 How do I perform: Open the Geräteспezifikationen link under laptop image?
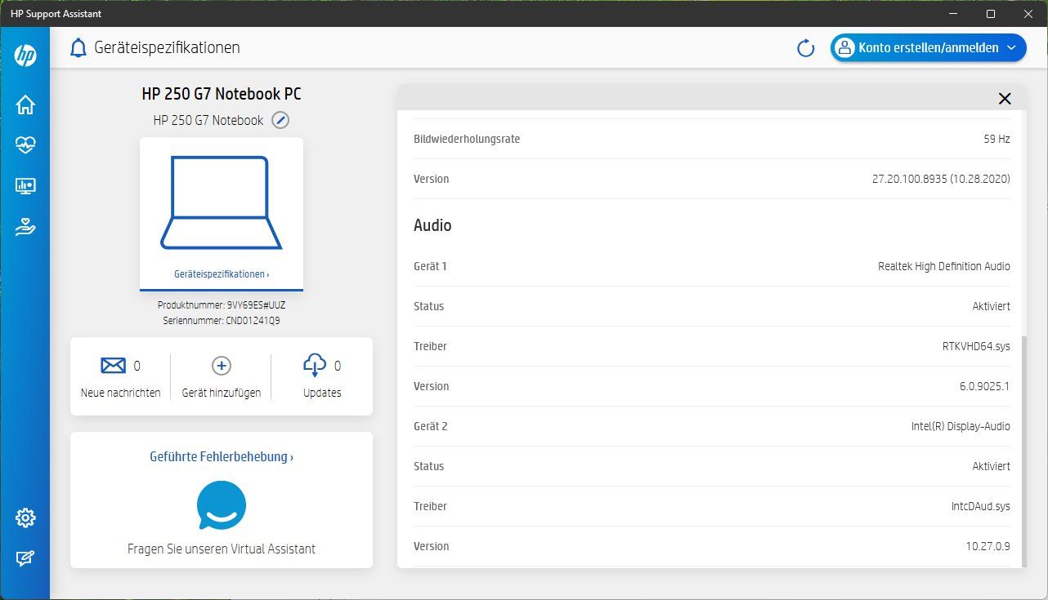[222, 274]
